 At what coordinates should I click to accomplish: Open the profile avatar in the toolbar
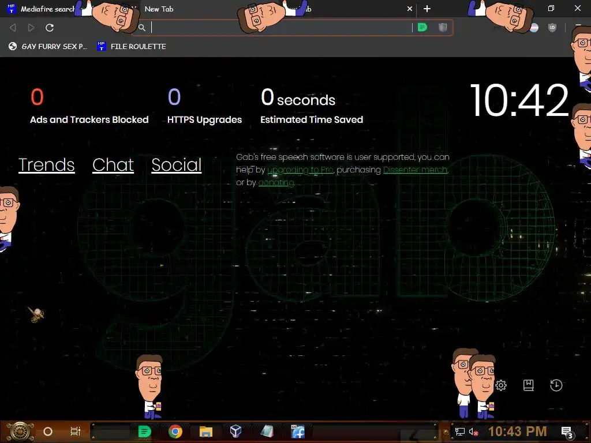click(x=534, y=28)
